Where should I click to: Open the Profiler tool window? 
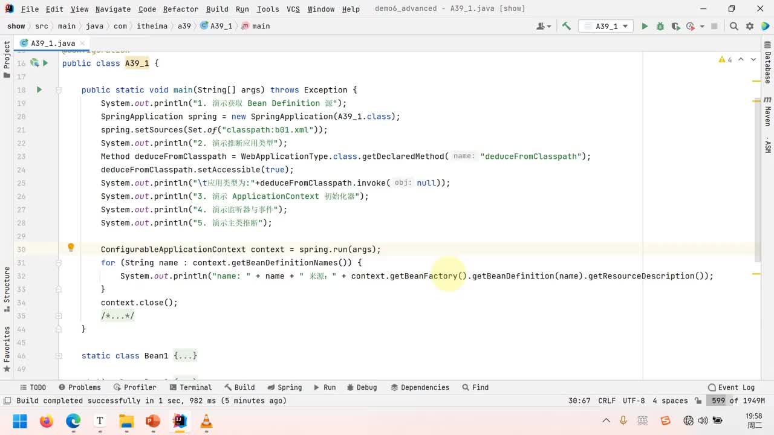coord(134,387)
